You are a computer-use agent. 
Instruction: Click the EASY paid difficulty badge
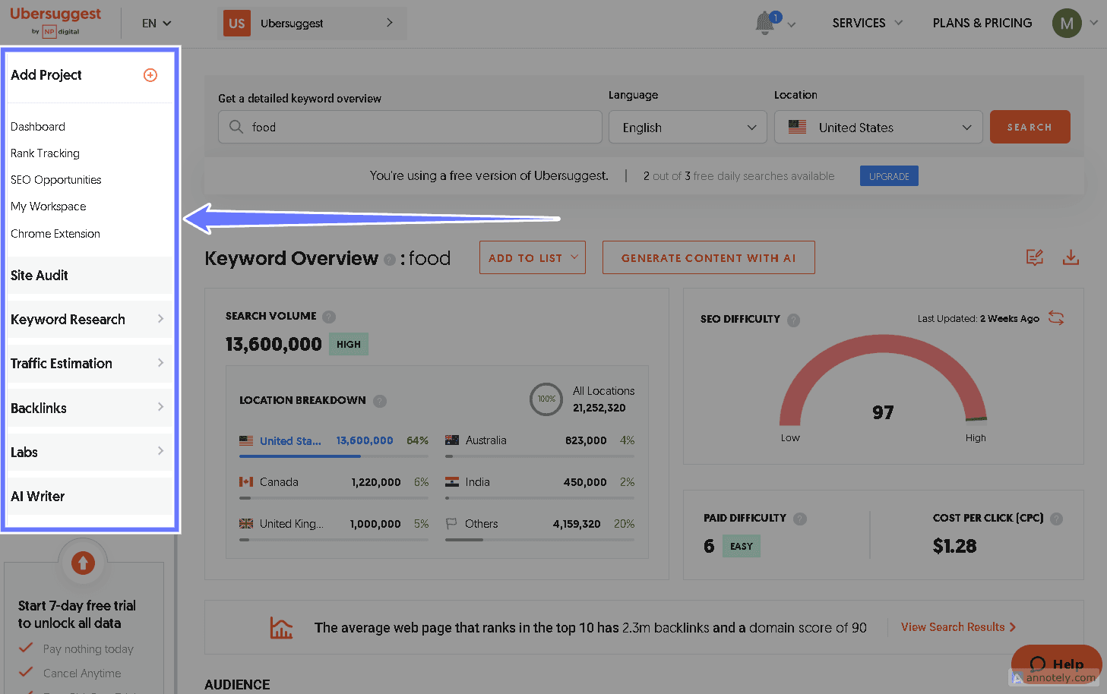(742, 546)
